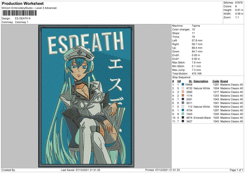Click the blue color swatch beside 19468 stitches

pyautogui.click(x=183, y=84)
